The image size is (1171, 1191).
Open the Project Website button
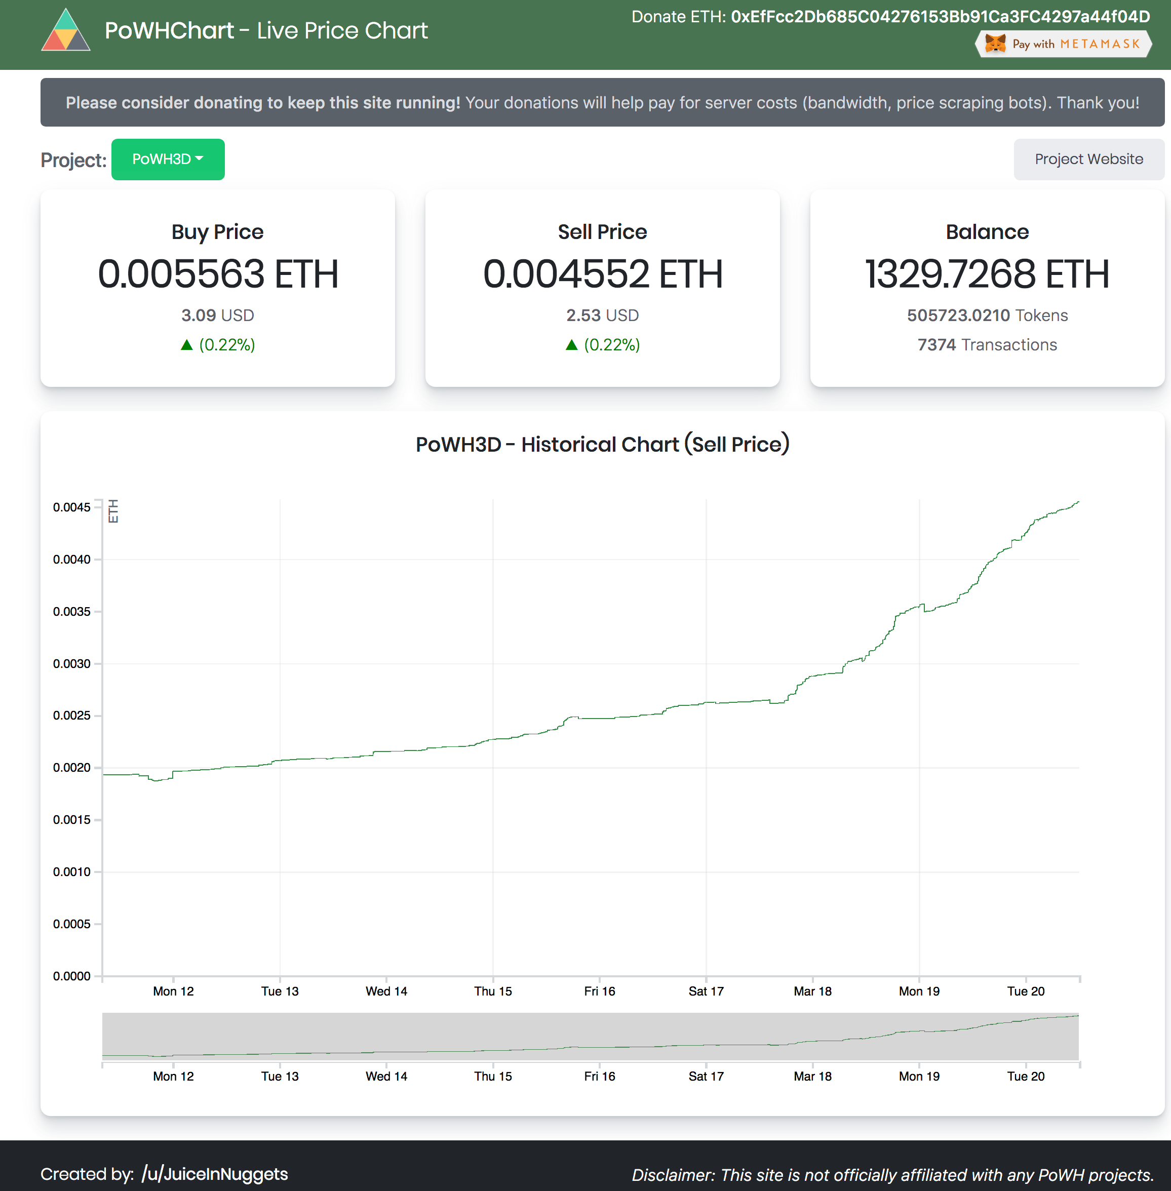(x=1088, y=159)
